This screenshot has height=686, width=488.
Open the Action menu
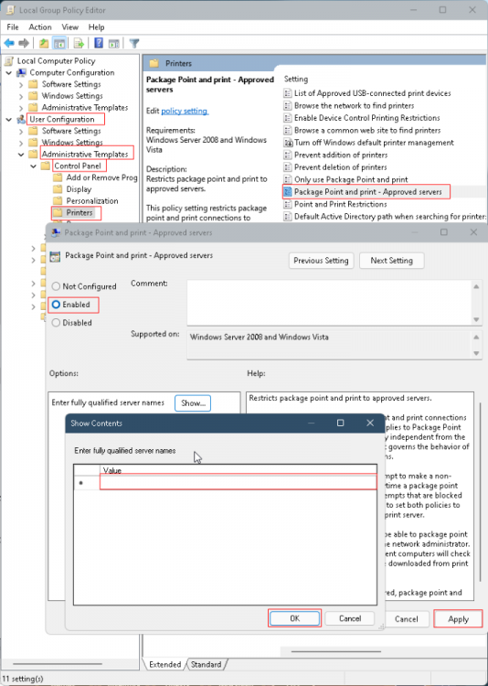coord(40,27)
